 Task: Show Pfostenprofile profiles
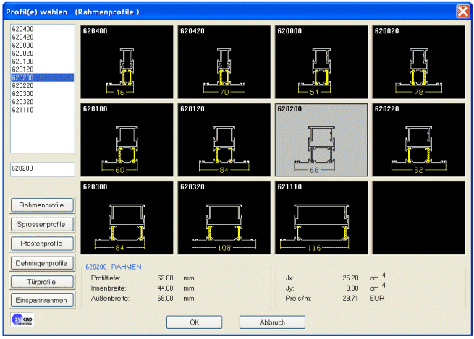pos(42,244)
